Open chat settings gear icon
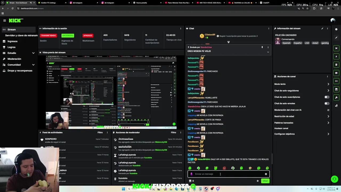This screenshot has height=192, width=341. 258,181
